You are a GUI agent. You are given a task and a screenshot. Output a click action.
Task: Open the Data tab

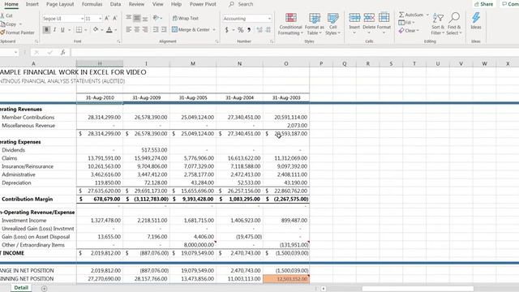click(115, 4)
